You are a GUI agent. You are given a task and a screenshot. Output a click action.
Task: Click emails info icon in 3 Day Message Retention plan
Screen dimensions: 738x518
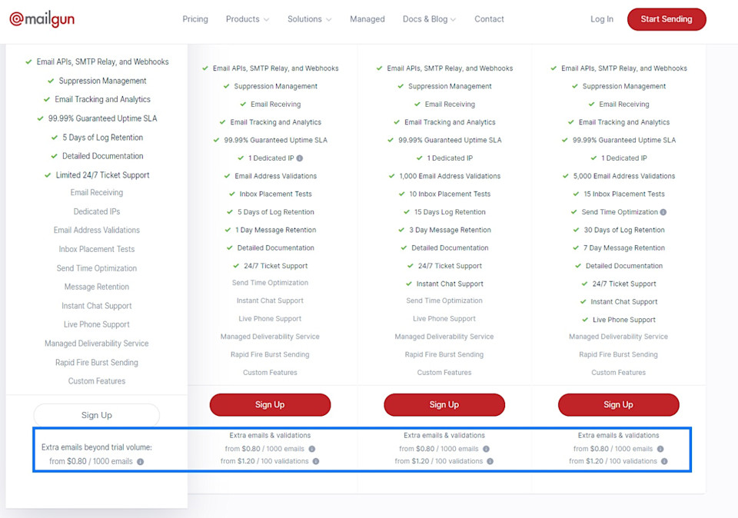pyautogui.click(x=486, y=450)
